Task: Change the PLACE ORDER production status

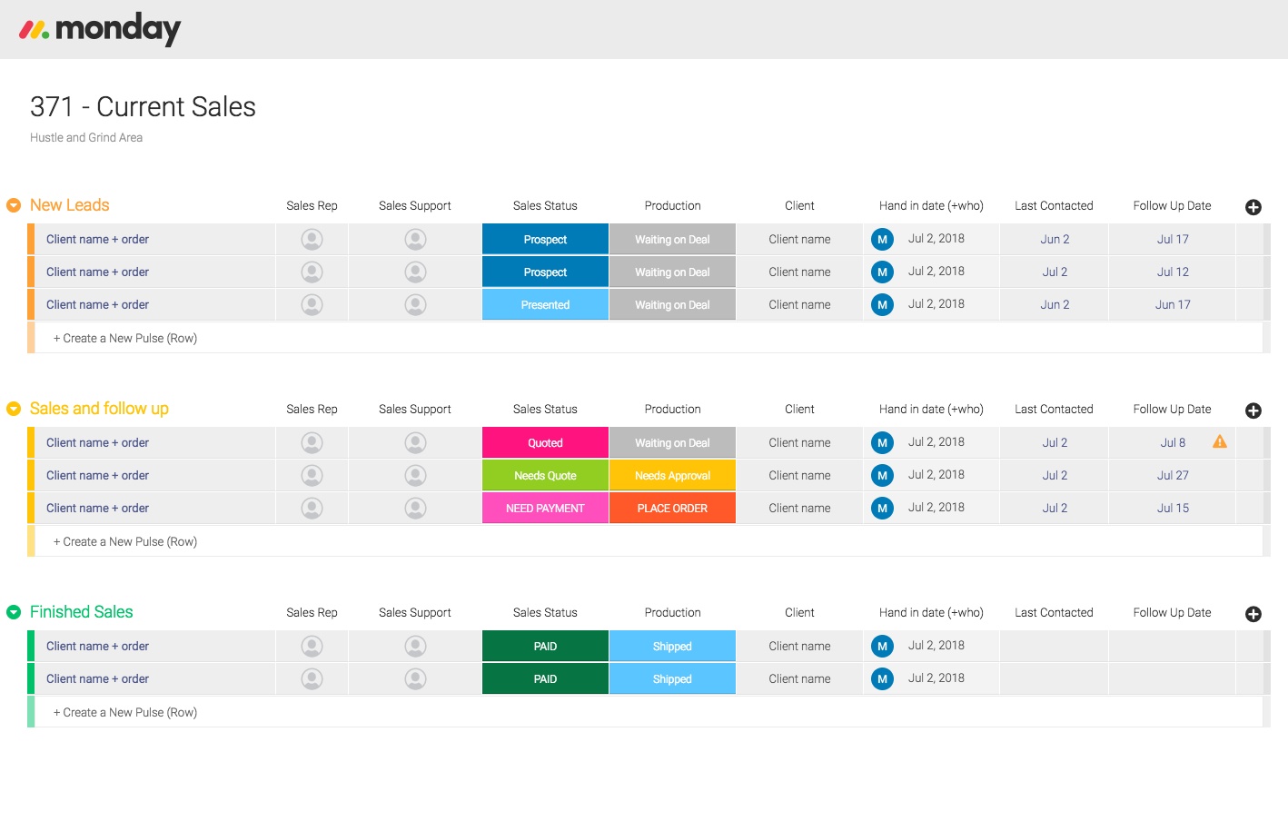Action: click(x=672, y=509)
